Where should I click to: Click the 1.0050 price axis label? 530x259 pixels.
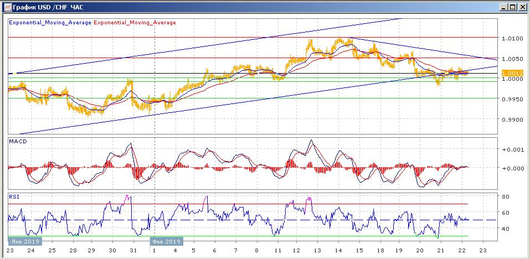[x=512, y=59]
